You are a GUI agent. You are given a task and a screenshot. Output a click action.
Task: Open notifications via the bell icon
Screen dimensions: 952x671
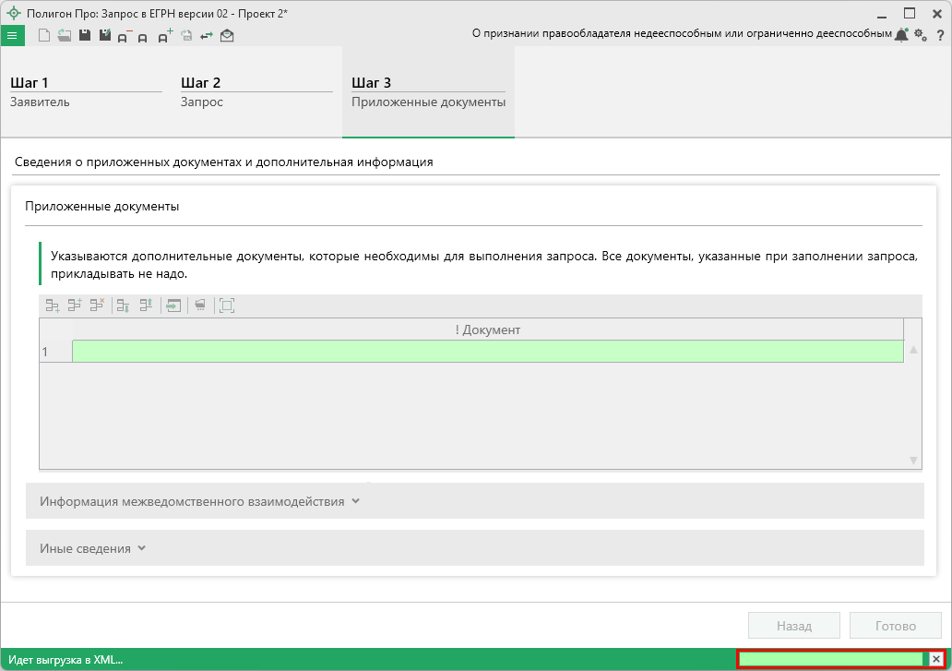coord(901,34)
